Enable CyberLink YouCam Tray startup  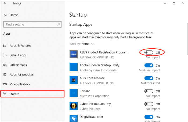pyautogui.click(x=149, y=104)
